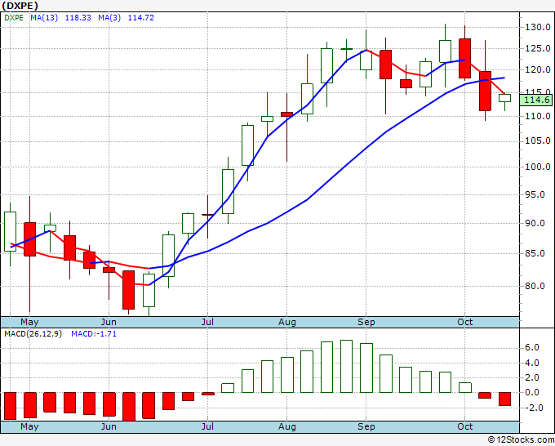Screen dimensions: 555x446
Task: Click the 125.0 price axis label
Action: coord(538,48)
